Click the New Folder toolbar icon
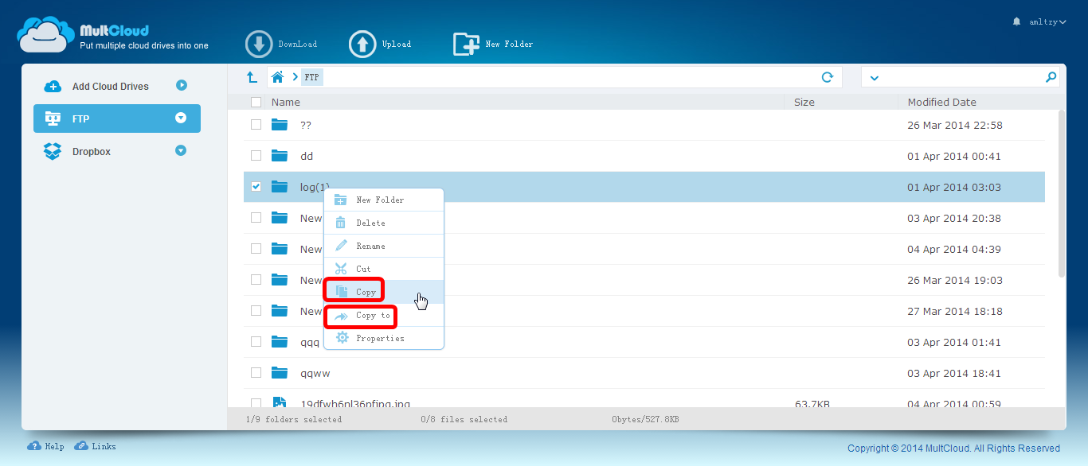This screenshot has height=466, width=1088. pyautogui.click(x=466, y=44)
